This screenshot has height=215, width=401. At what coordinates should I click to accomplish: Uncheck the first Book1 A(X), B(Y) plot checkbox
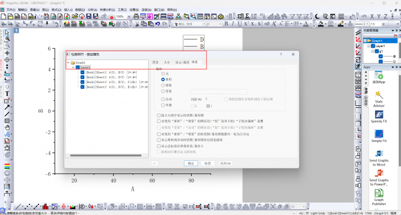[83, 72]
